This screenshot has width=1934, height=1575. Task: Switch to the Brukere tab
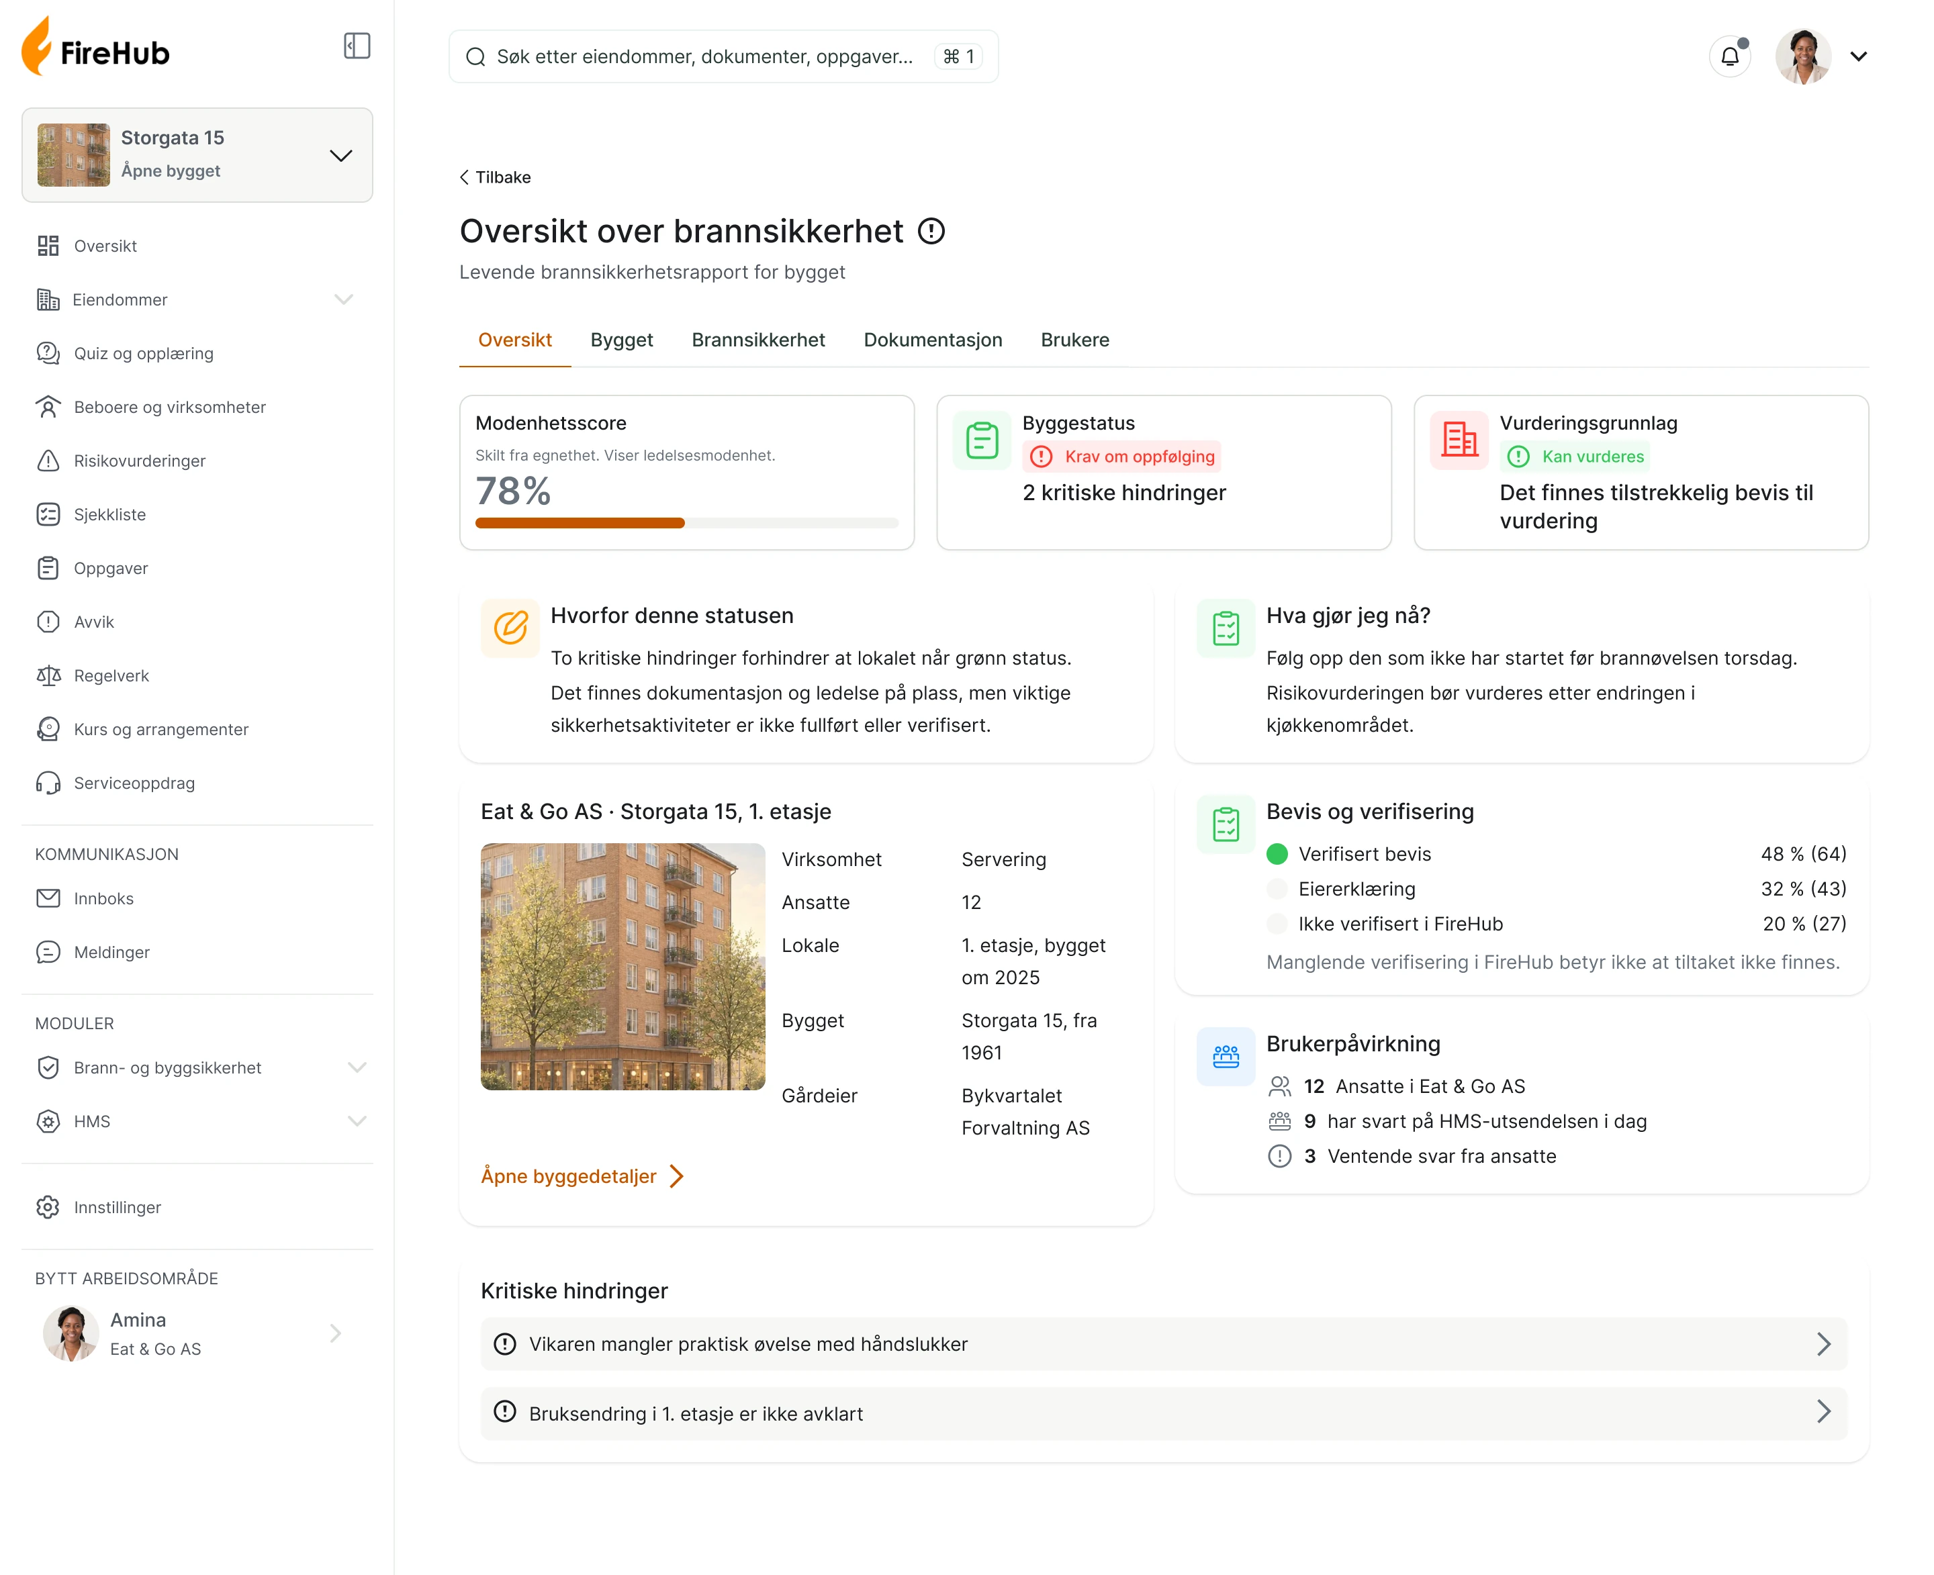pyautogui.click(x=1074, y=340)
